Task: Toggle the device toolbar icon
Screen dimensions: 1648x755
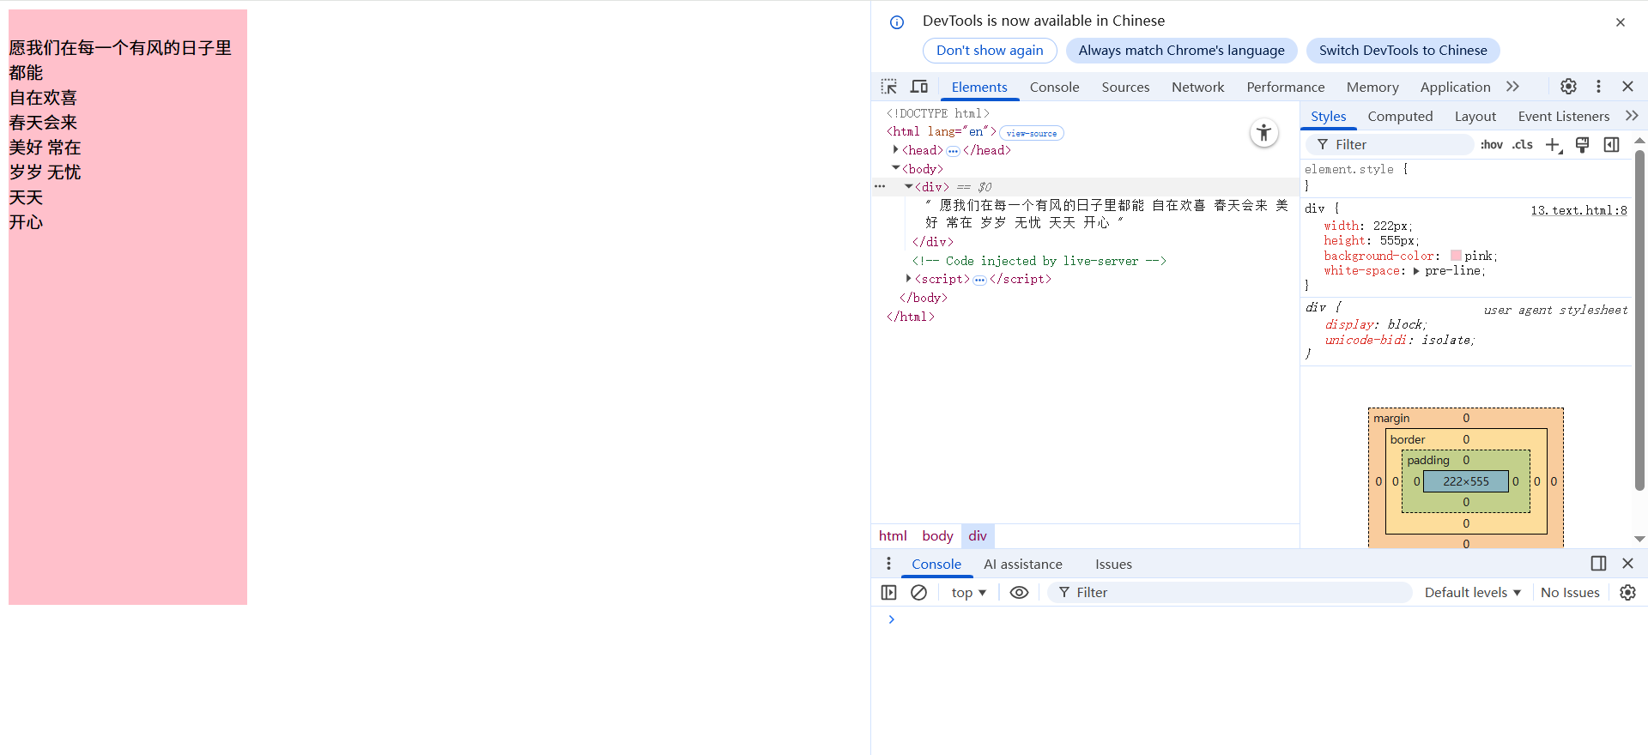Action: [x=919, y=87]
